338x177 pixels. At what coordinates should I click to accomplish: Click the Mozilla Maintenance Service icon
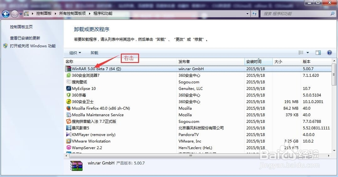[69, 115]
